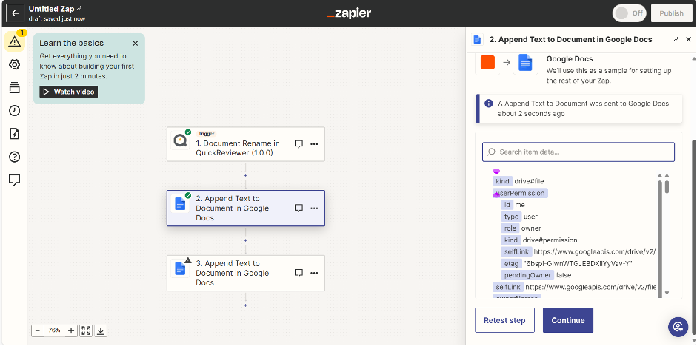Open the versions stack icon in sidebar
The image size is (697, 346).
[15, 88]
